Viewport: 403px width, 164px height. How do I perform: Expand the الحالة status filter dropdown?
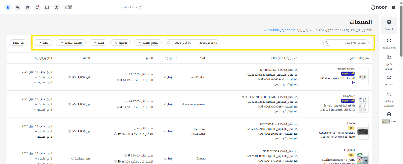tap(43, 43)
